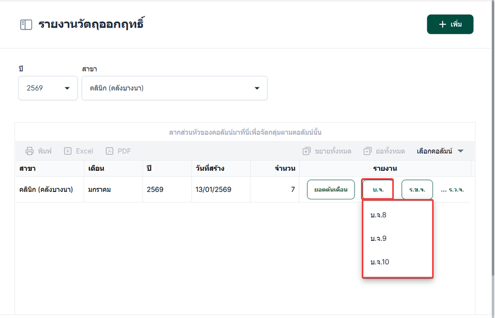The width and height of the screenshot is (495, 318).
Task: Click the Excel export icon
Action: [x=68, y=151]
